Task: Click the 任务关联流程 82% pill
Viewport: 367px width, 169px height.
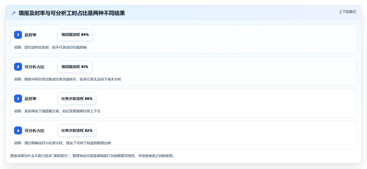Action: (x=77, y=130)
